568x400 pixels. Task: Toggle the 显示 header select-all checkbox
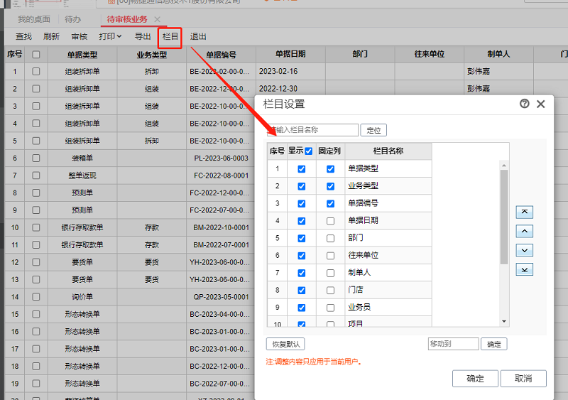click(x=309, y=151)
